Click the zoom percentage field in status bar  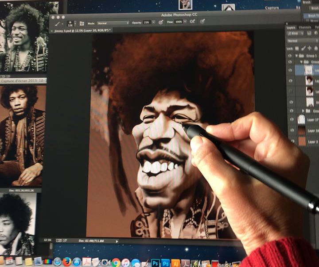[47, 240]
